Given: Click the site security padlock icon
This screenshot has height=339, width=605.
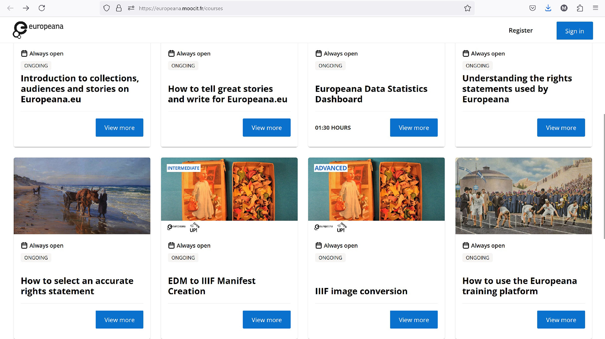Looking at the screenshot, I should coord(119,8).
